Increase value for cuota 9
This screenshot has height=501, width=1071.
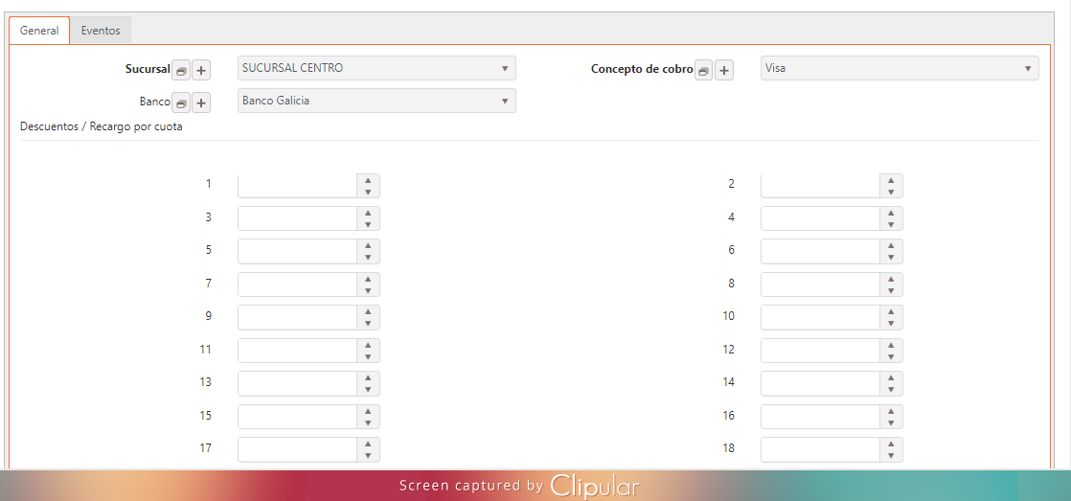click(368, 312)
